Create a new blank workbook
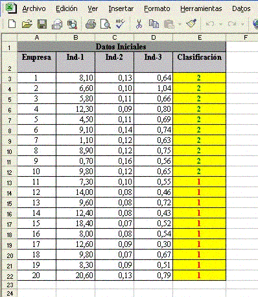This screenshot has width=258, height=297. (12, 23)
